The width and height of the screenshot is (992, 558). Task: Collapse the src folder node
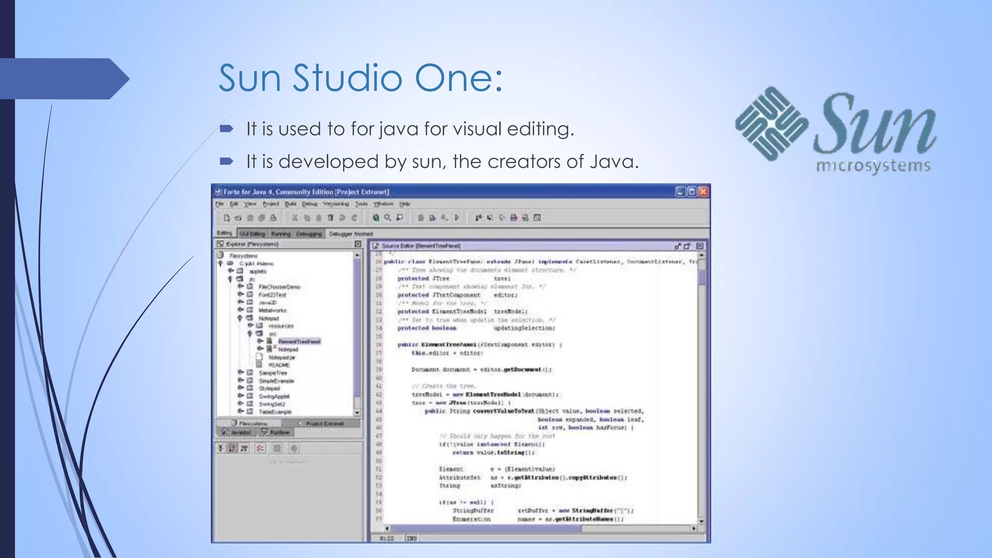250,334
